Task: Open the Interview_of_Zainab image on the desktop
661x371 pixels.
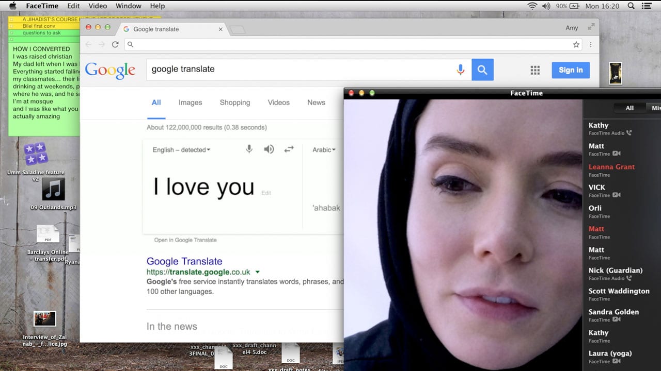Action: click(44, 318)
